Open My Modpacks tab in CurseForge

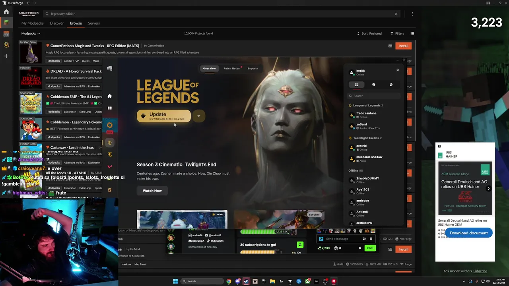33,23
